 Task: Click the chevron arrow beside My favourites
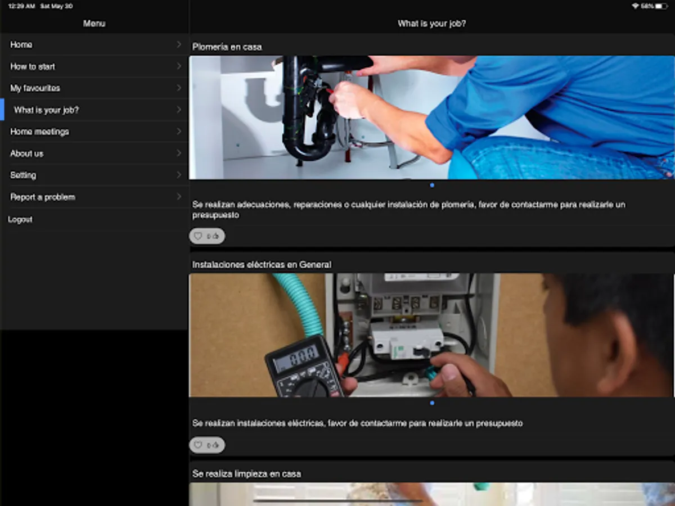(179, 88)
